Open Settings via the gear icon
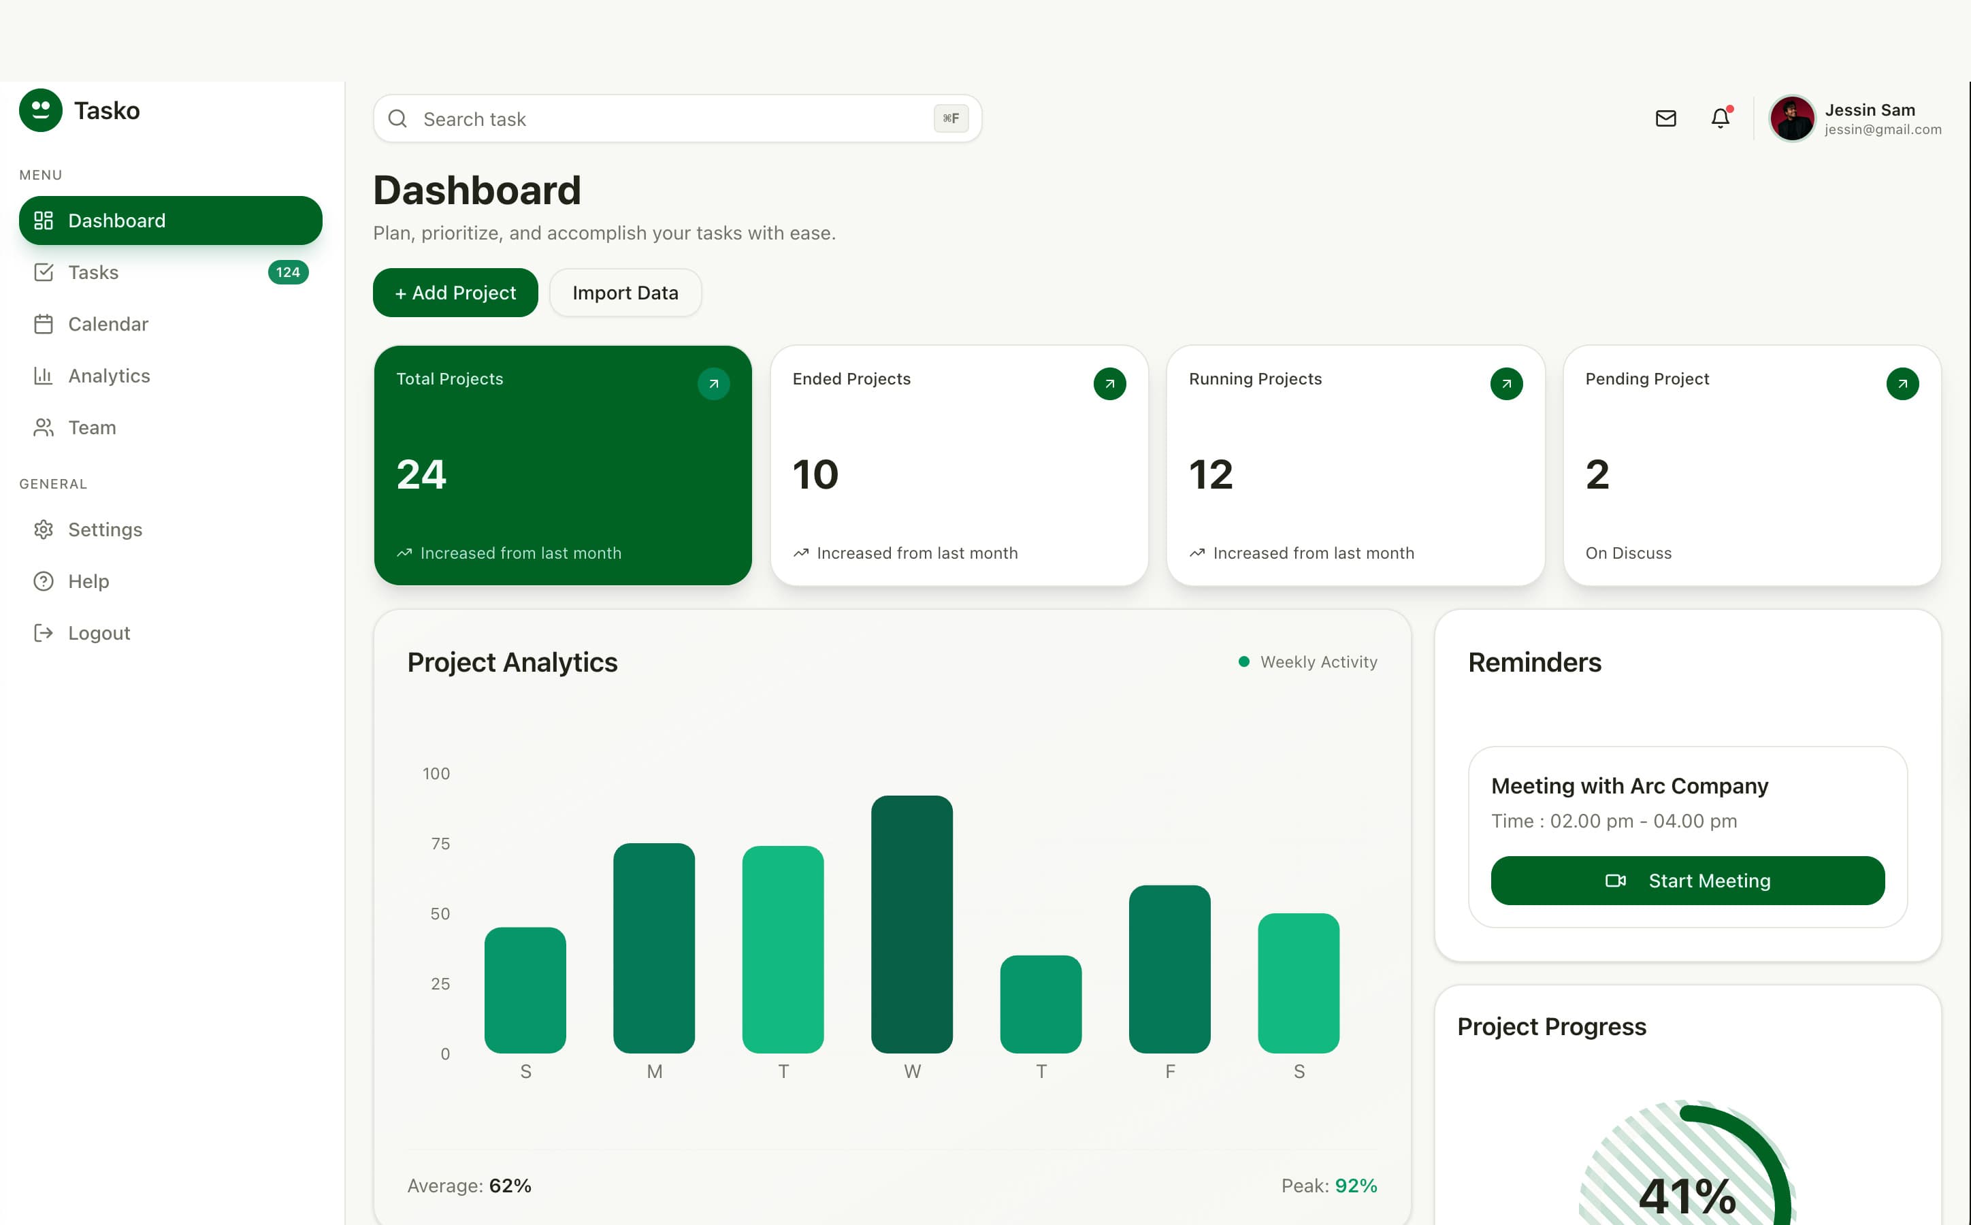This screenshot has height=1225, width=1971. tap(44, 529)
